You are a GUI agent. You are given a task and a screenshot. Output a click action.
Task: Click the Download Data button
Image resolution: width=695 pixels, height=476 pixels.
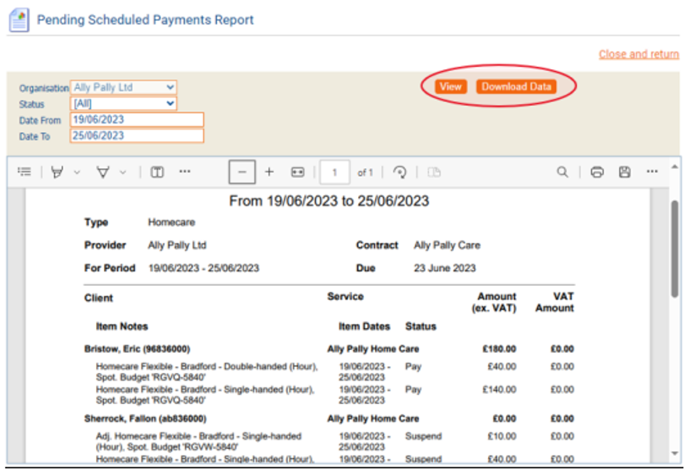click(516, 86)
